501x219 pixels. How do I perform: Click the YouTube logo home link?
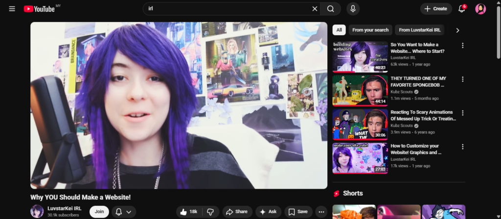pyautogui.click(x=39, y=9)
